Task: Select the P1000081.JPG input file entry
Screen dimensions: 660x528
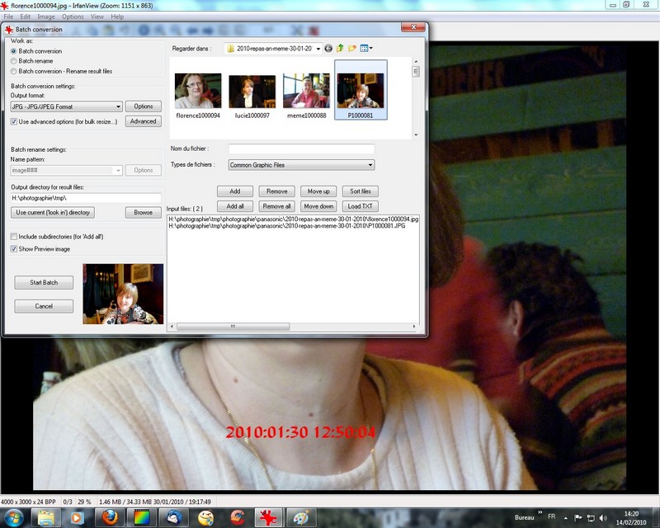Action: point(286,226)
